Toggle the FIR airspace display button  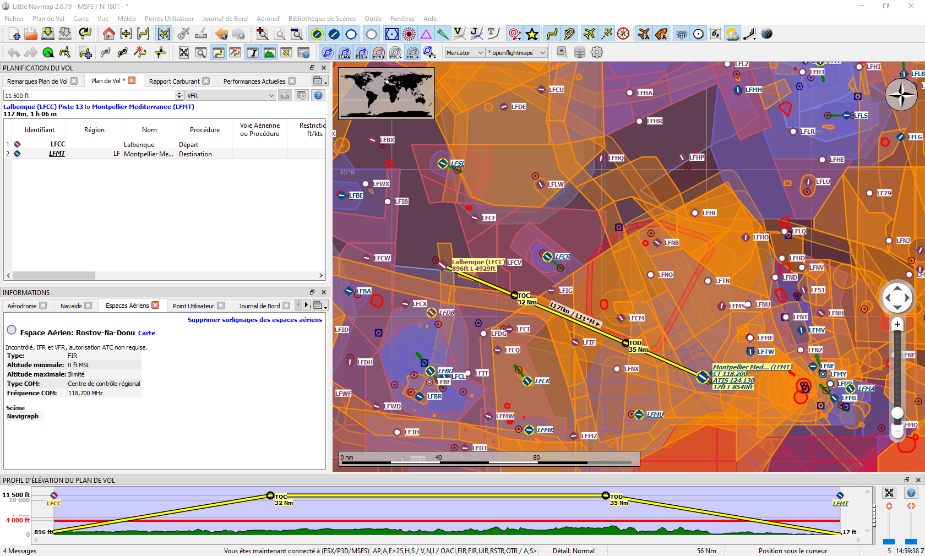[361, 52]
